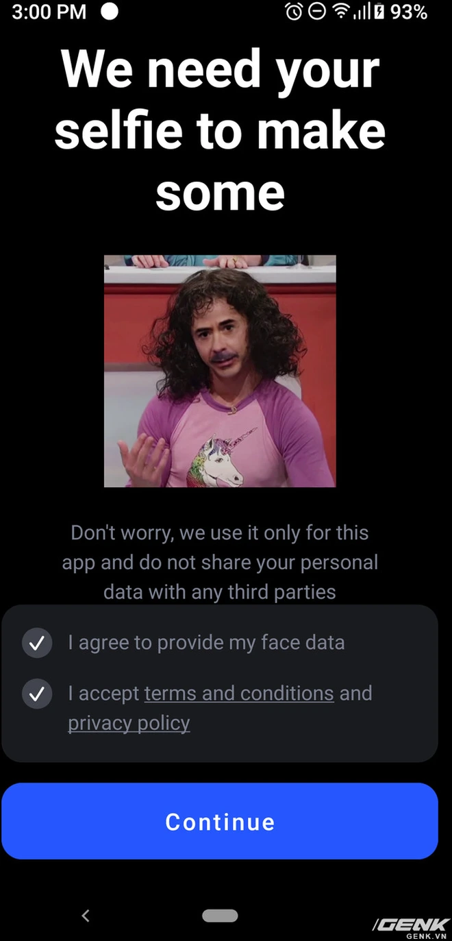Tap the white circle notification dot

(109, 12)
